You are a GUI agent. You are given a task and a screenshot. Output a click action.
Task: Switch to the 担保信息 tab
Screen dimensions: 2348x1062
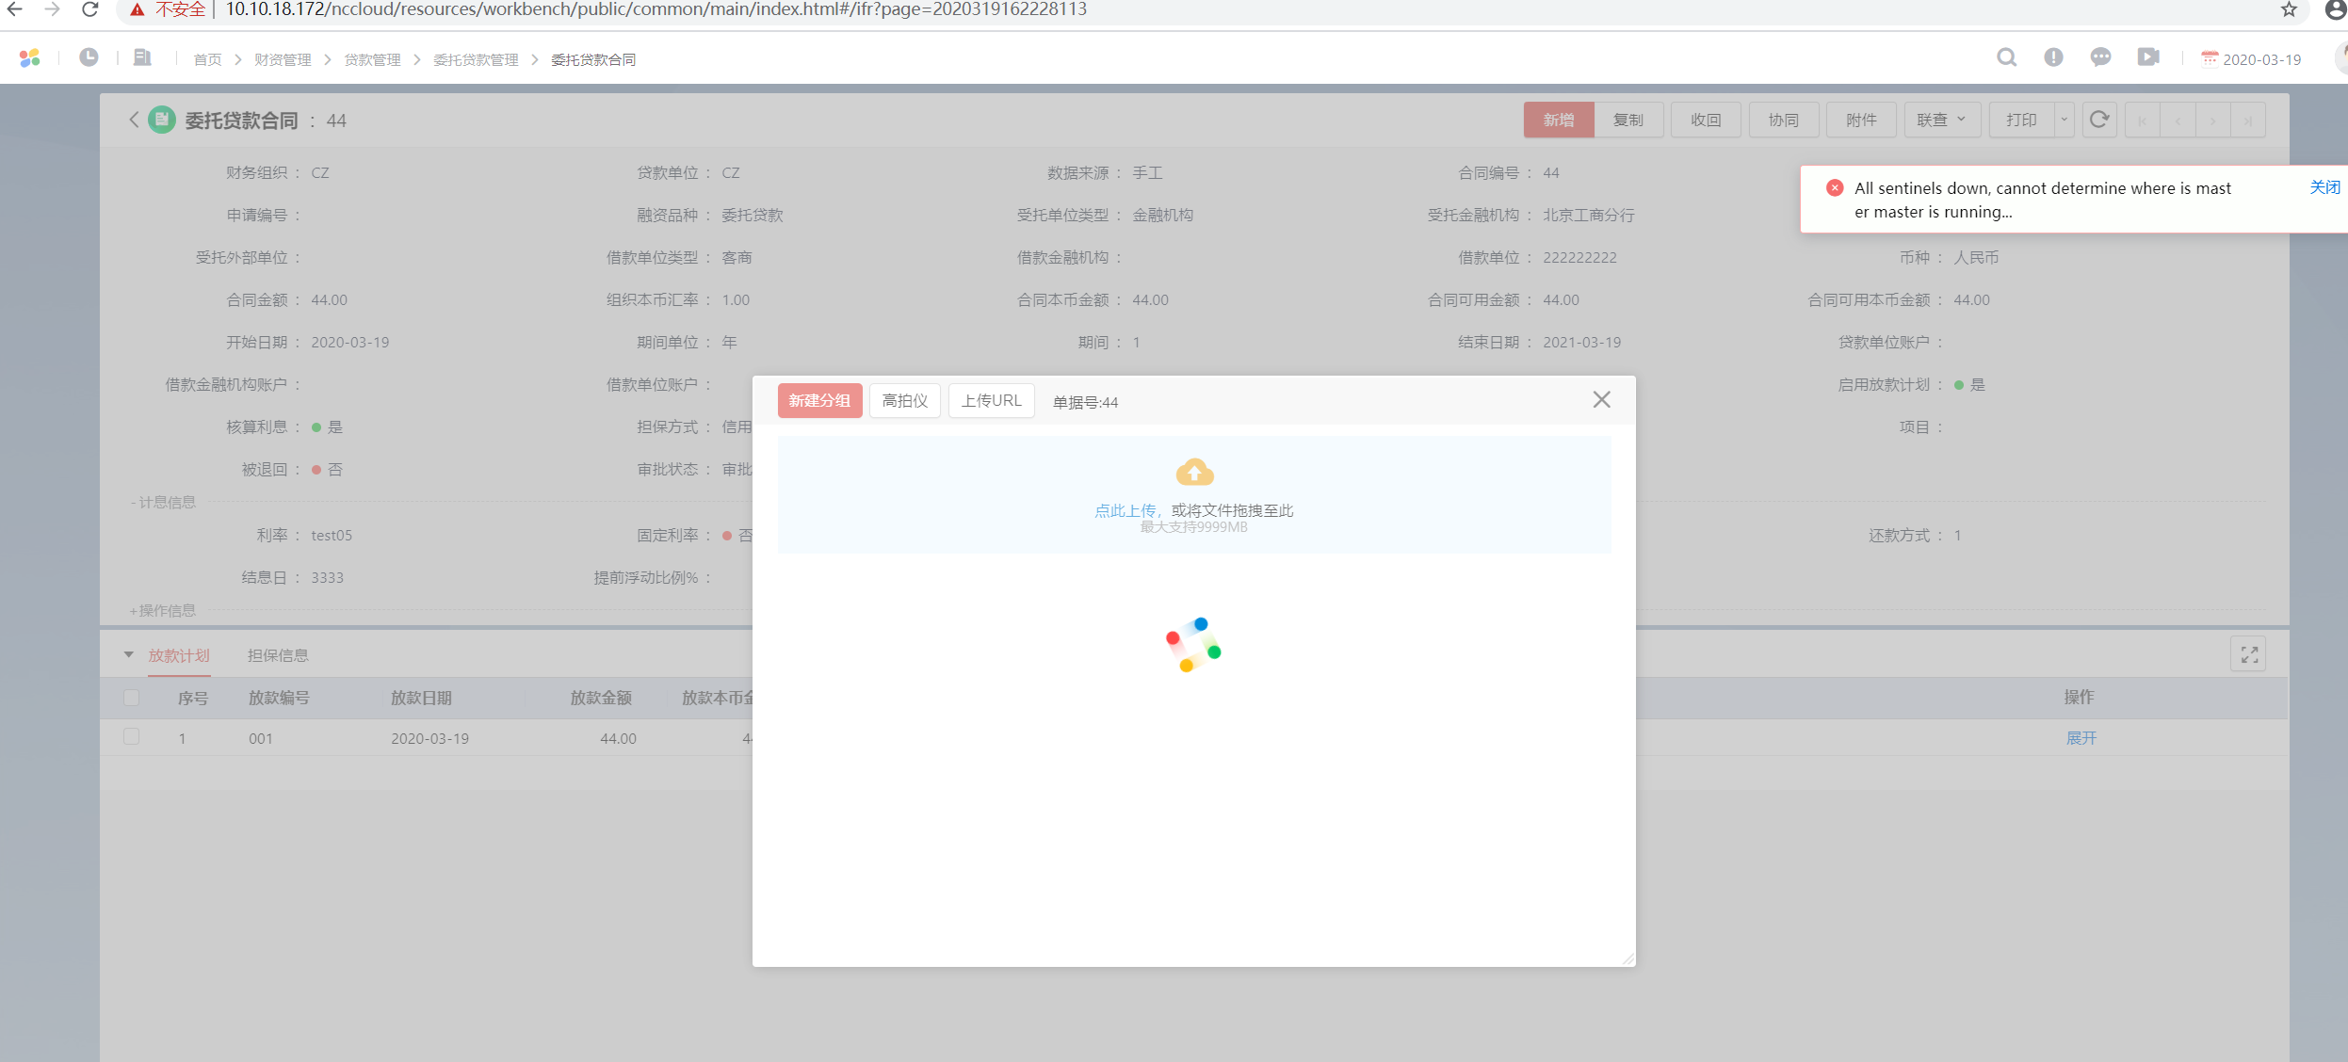point(278,655)
